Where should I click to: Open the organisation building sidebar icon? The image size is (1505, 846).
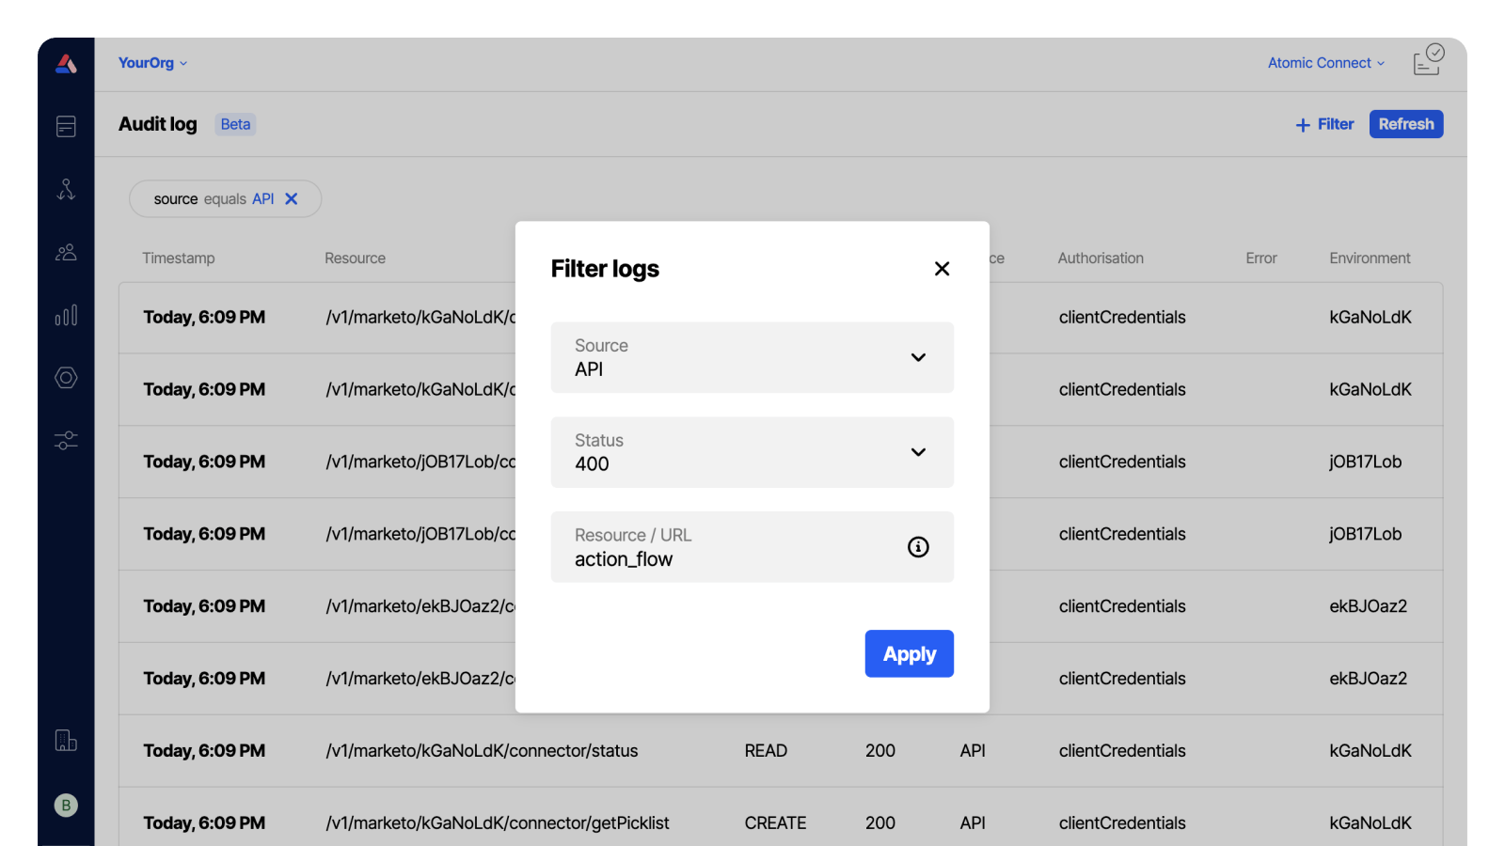(66, 741)
